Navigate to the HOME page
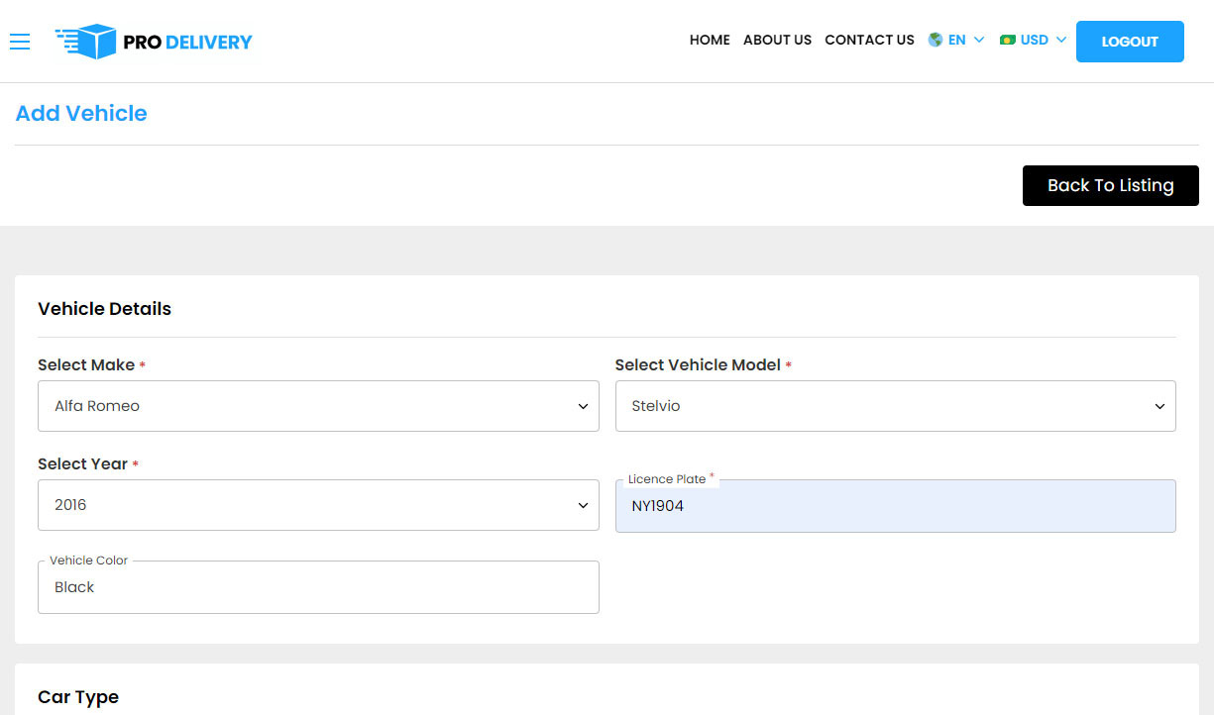This screenshot has height=715, width=1214. [710, 41]
